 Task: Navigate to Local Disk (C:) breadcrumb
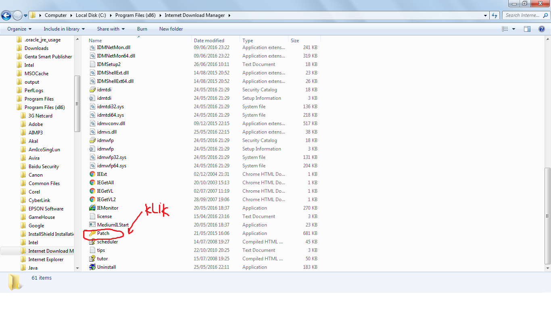pos(91,15)
